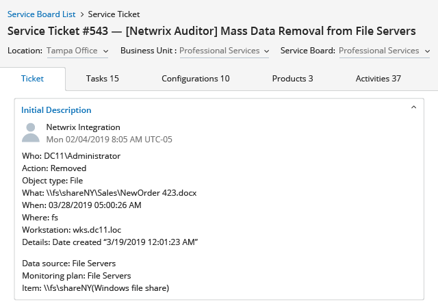The width and height of the screenshot is (438, 308).
Task: Click the Netwrix Integration author name
Action: click(83, 127)
